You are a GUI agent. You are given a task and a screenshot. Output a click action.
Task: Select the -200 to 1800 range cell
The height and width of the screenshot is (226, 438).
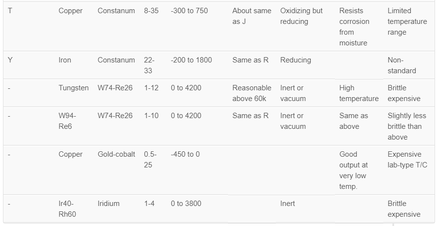point(191,60)
